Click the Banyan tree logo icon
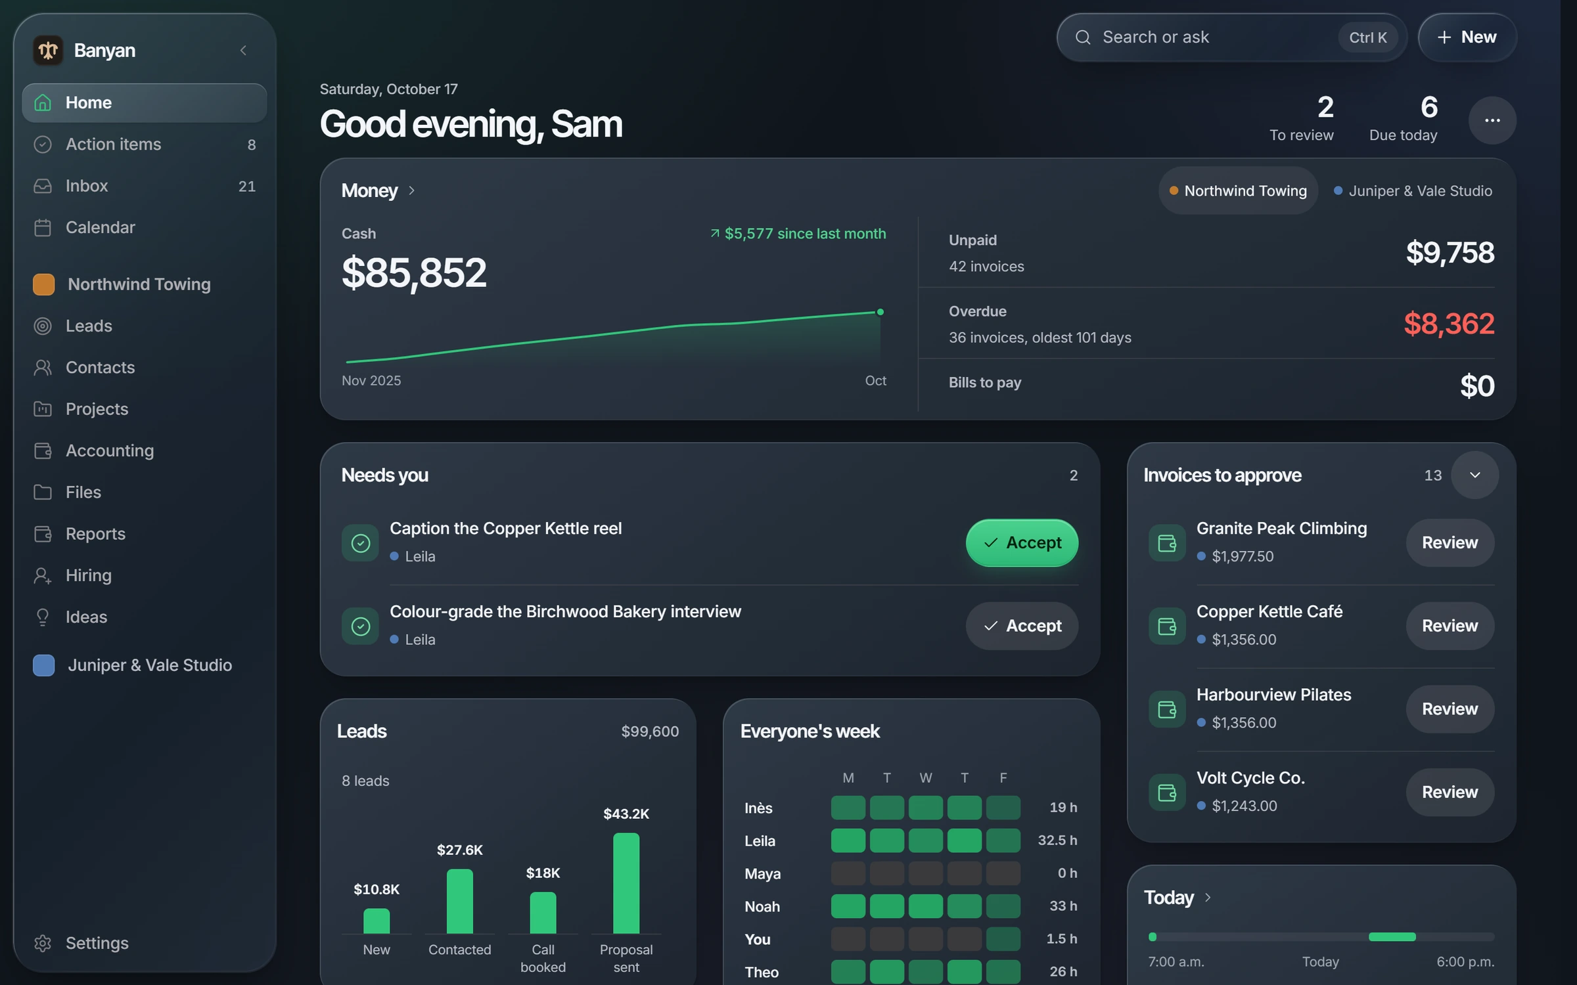1577x985 pixels. pos(48,50)
